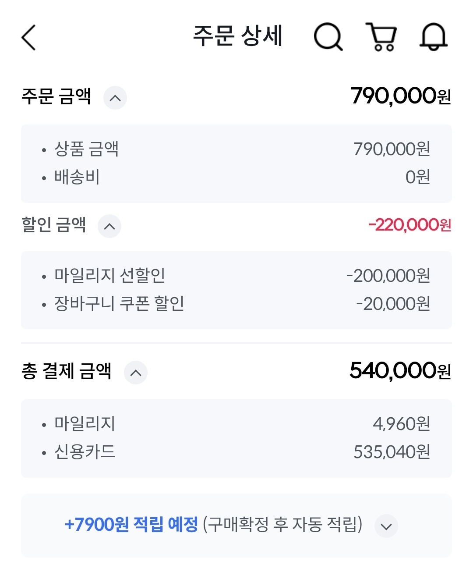Open search with the magnifier icon
Screen dimensions: 473x572
point(328,37)
